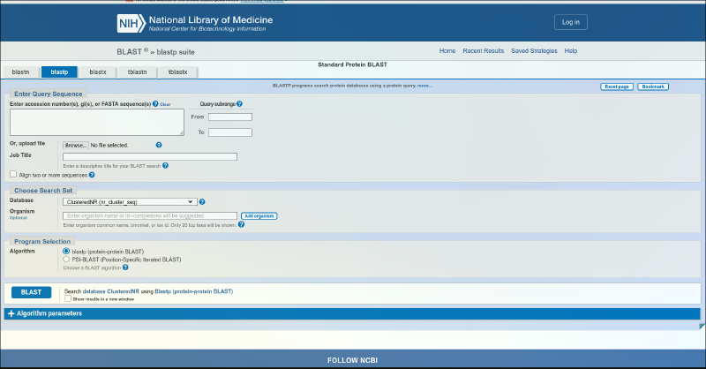
Task: Click the BLAST breadcrumb link
Action: (129, 52)
